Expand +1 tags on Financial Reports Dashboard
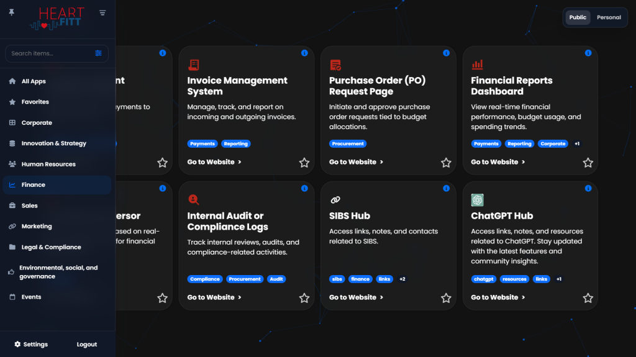Screen dimensions: 636x357 (577, 143)
